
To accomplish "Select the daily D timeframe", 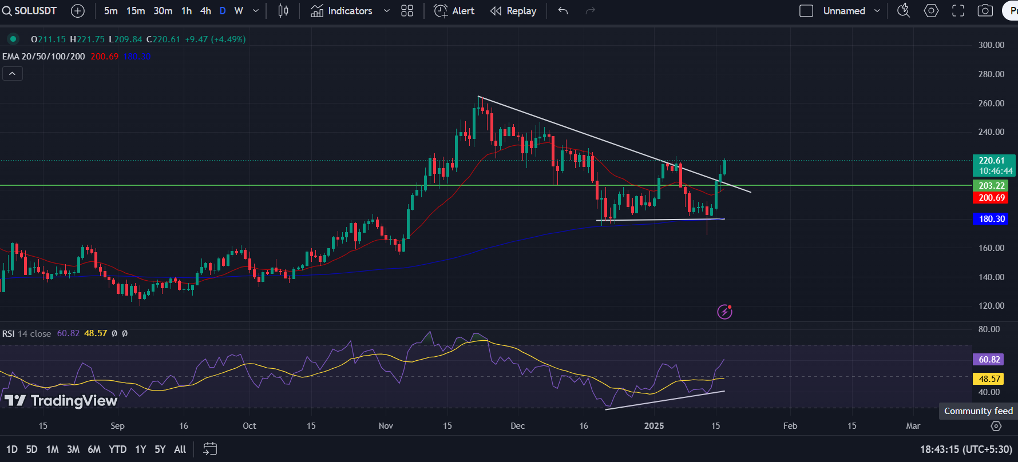I will pos(223,11).
